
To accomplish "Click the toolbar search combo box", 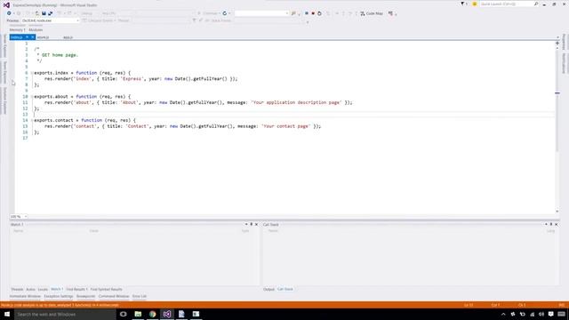I will (x=261, y=13).
